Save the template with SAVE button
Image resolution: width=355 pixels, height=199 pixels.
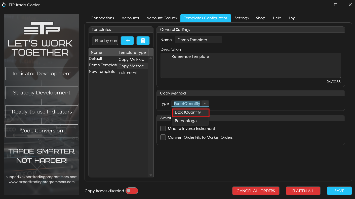[339, 191]
